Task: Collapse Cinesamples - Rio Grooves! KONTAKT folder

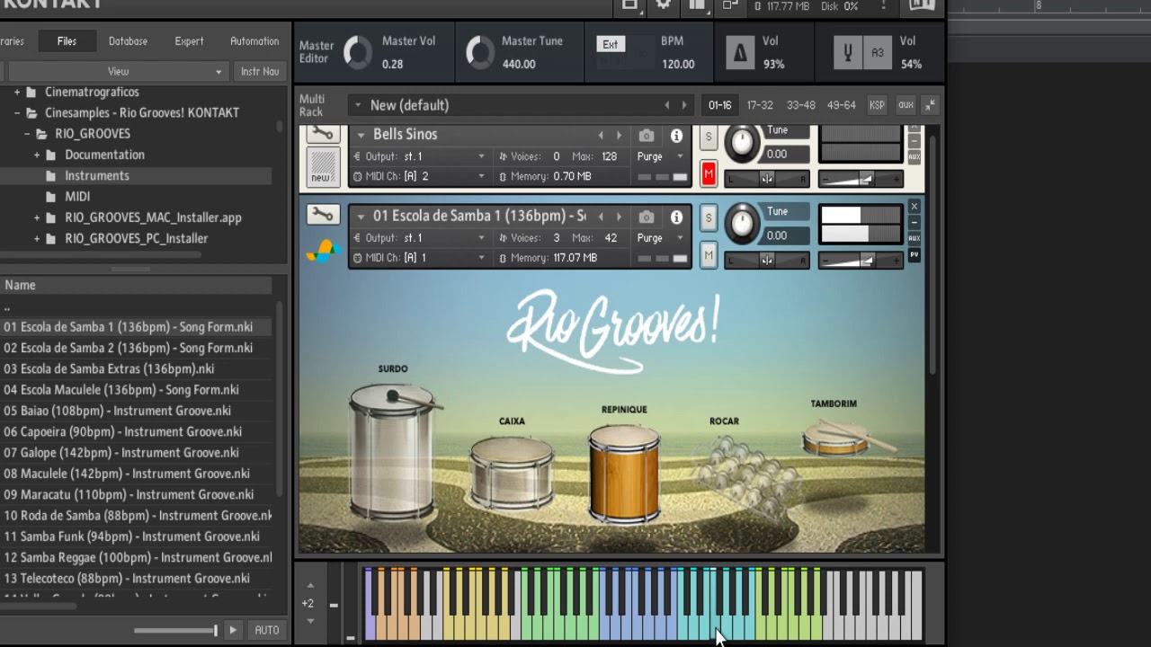Action: point(17,112)
